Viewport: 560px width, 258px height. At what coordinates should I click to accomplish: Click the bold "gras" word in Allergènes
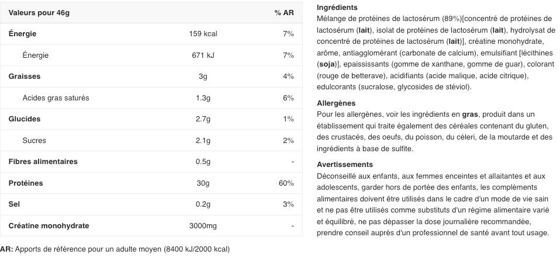pos(469,114)
